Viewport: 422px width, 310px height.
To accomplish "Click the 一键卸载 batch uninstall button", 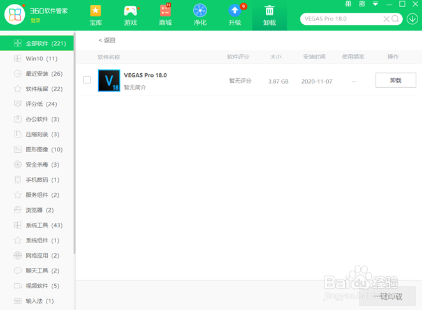I will pos(388,296).
